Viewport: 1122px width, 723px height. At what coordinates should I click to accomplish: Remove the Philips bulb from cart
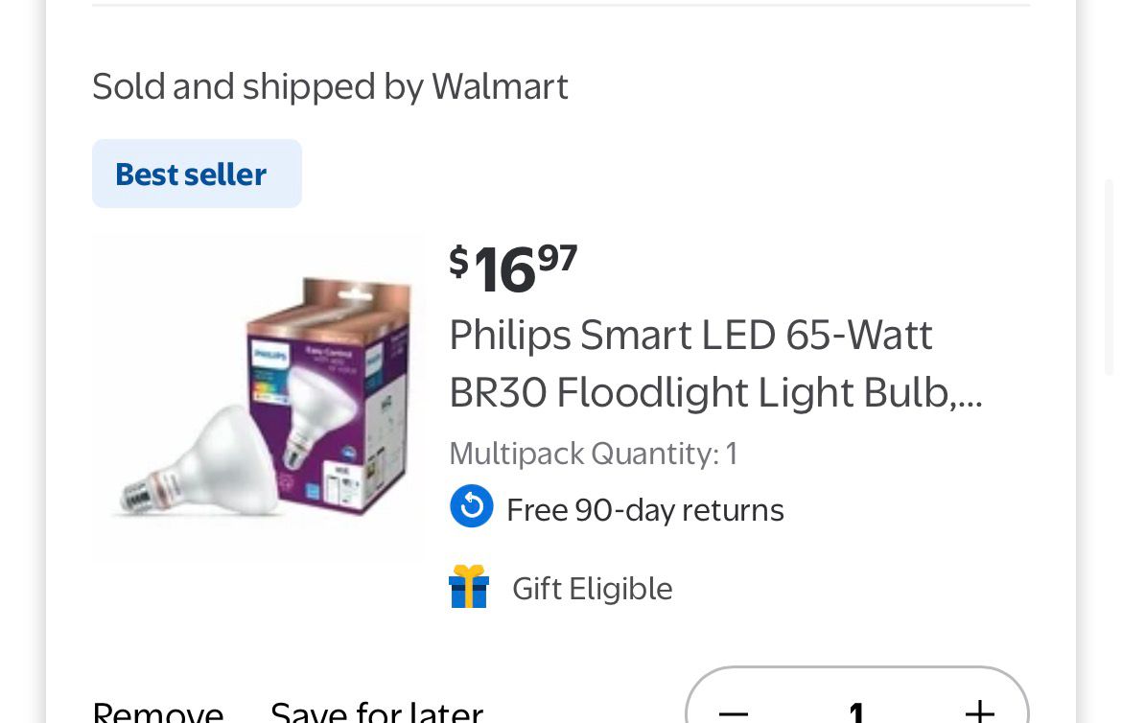(158, 711)
